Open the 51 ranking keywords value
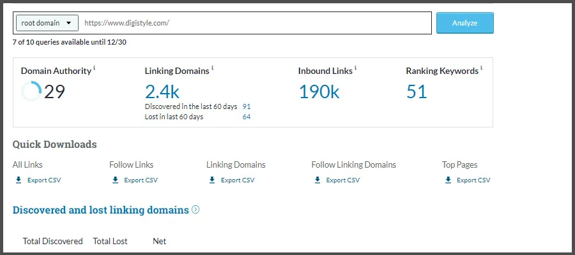 pos(417,91)
